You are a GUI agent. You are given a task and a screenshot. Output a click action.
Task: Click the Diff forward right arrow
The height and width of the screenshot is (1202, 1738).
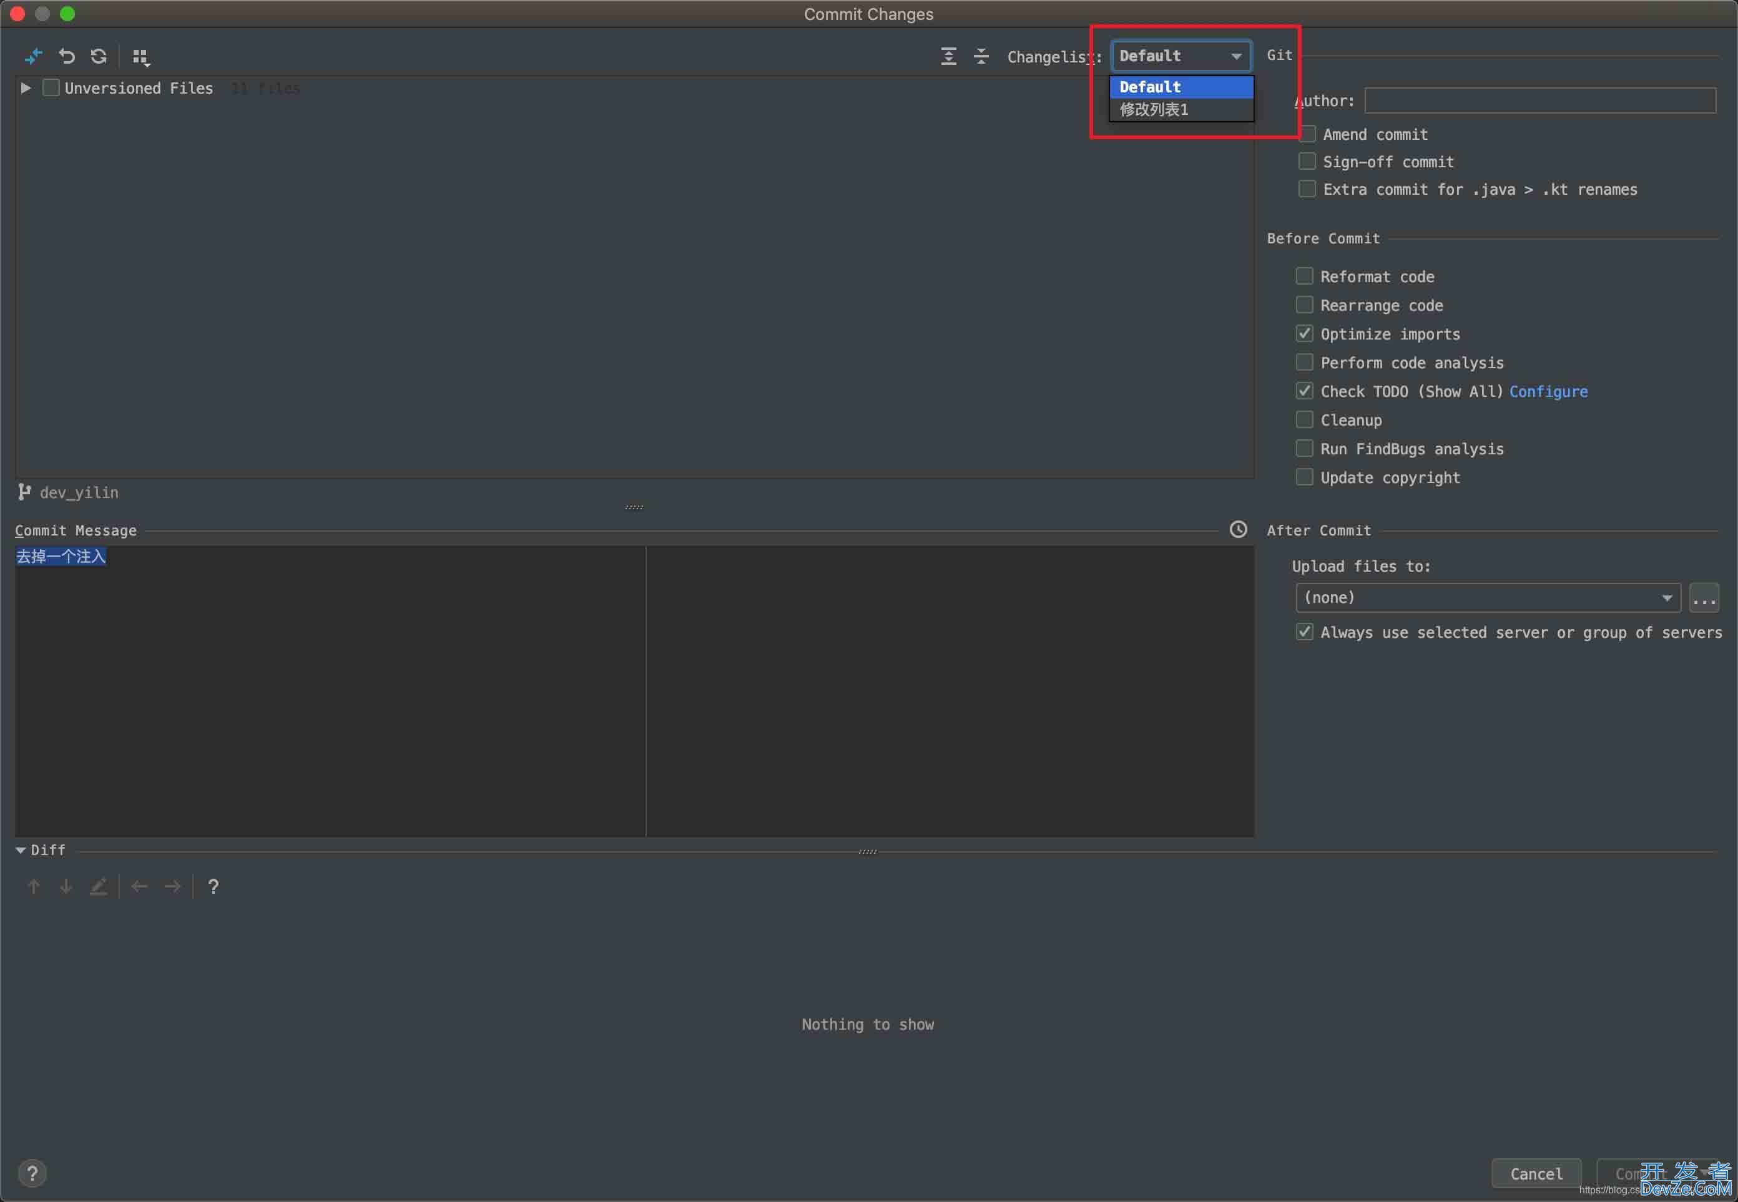(172, 886)
